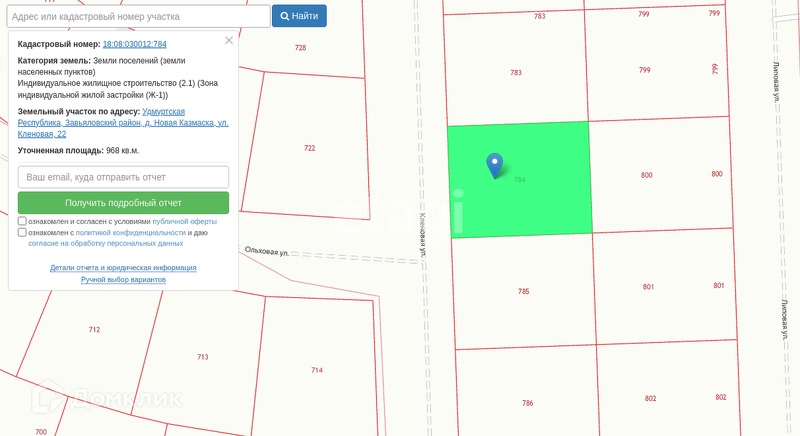This screenshot has width=800, height=436.
Task: Open cadastral number link 18:08:030012:784
Action: pos(135,44)
